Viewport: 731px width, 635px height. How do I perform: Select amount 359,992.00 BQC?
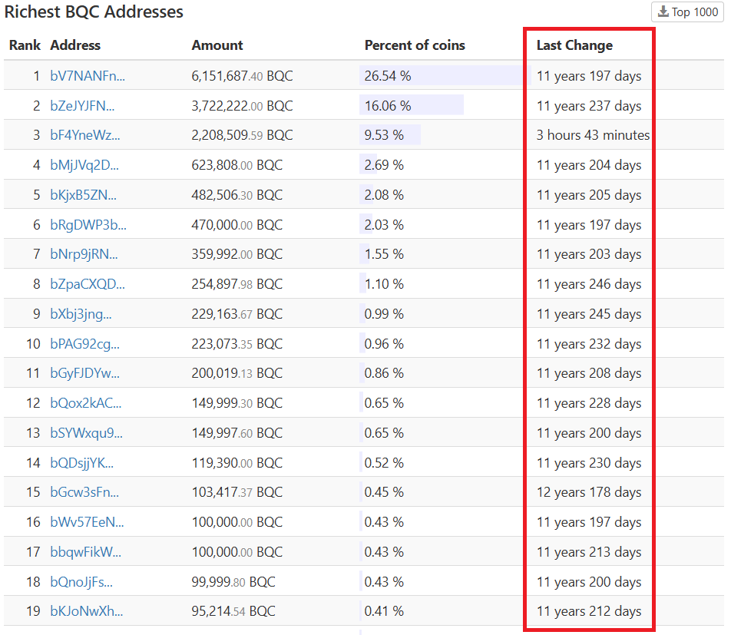[x=237, y=254]
